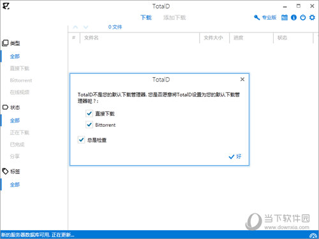Select 全部 under 标签
The height and width of the screenshot is (239, 319).
pos(15,185)
